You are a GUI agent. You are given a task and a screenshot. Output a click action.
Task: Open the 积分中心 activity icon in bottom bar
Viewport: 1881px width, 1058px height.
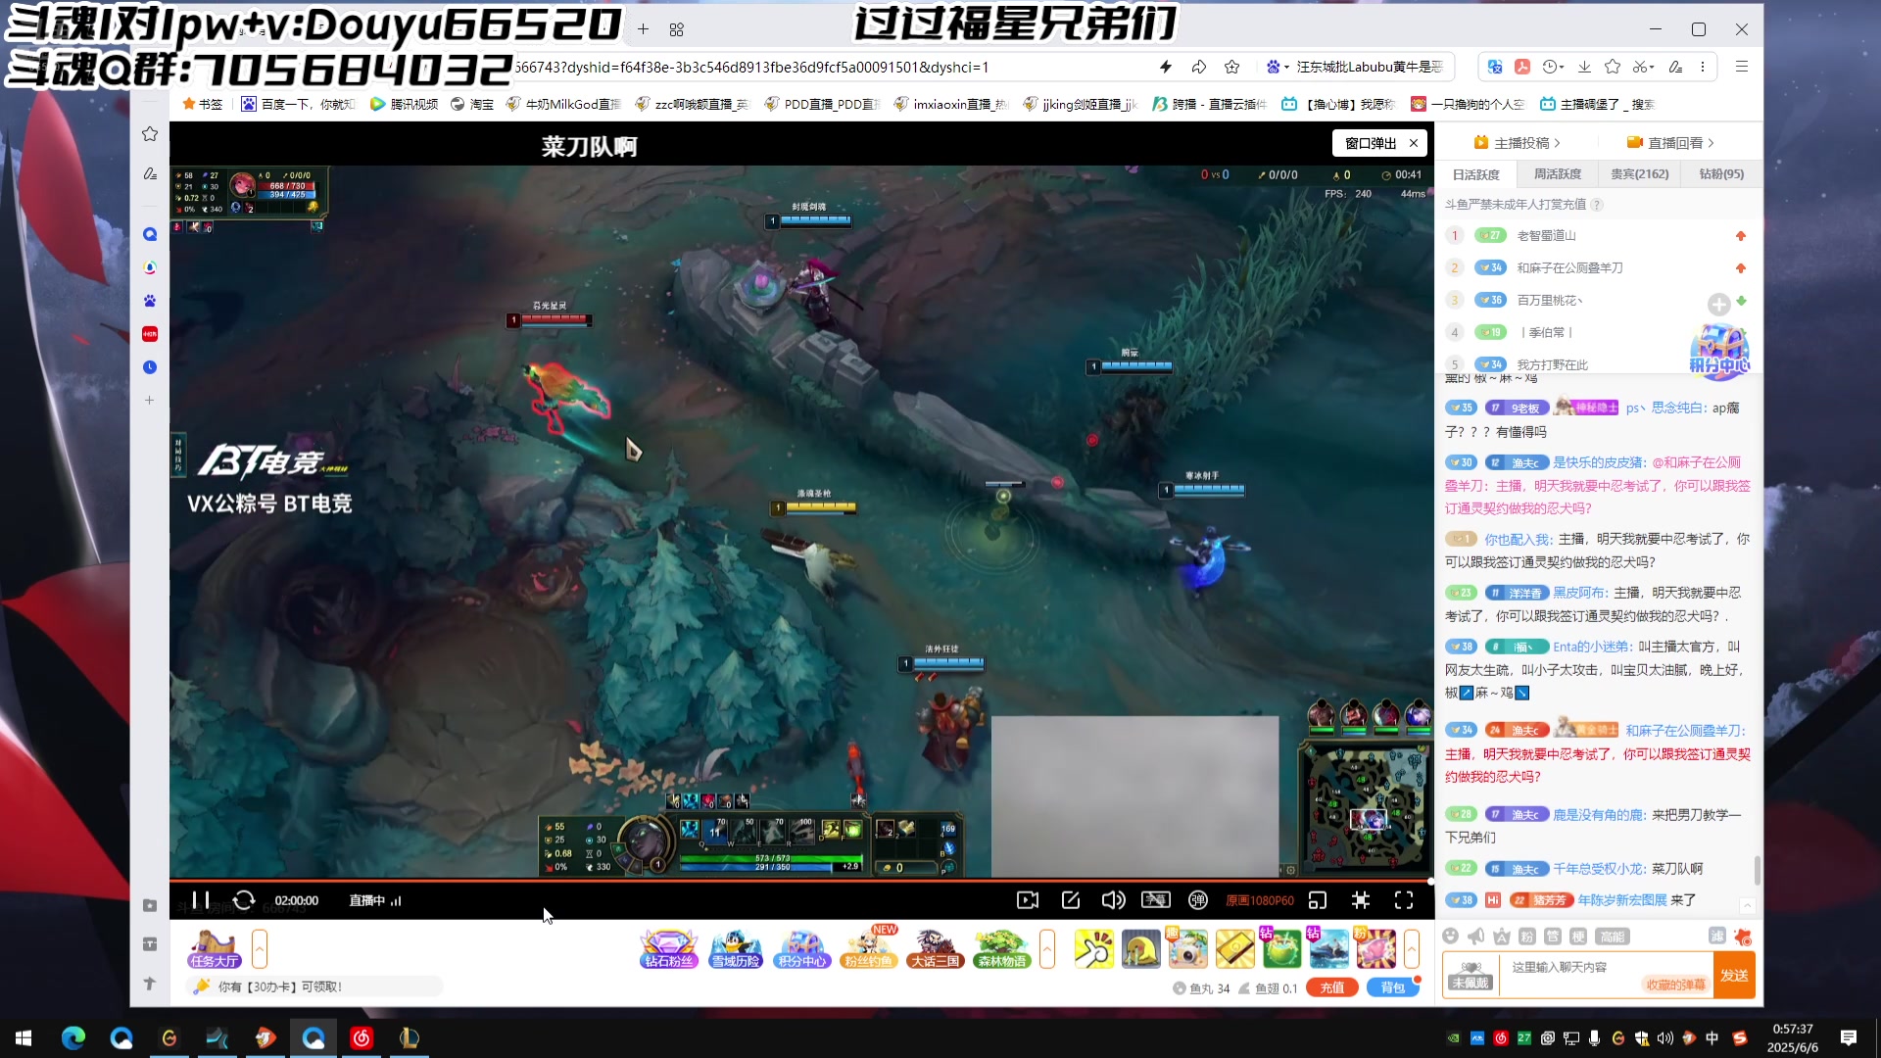802,948
